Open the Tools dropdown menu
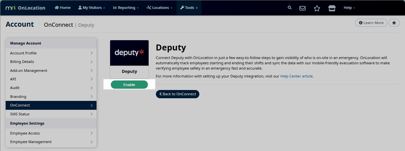The image size is (405, 151). pos(189,8)
